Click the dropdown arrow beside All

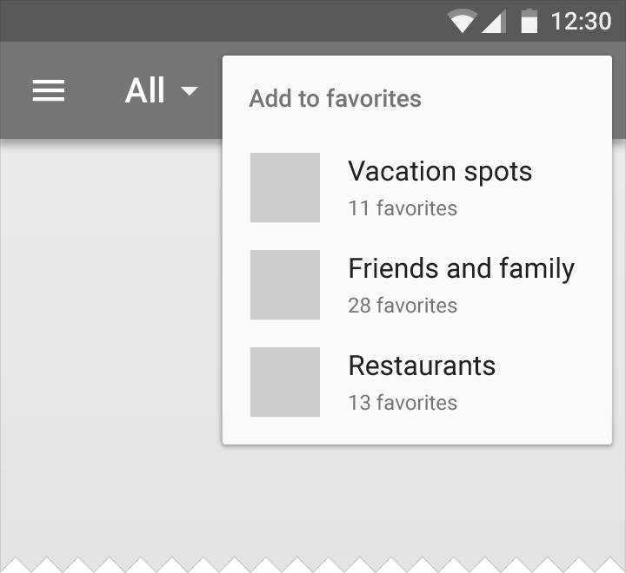[189, 90]
